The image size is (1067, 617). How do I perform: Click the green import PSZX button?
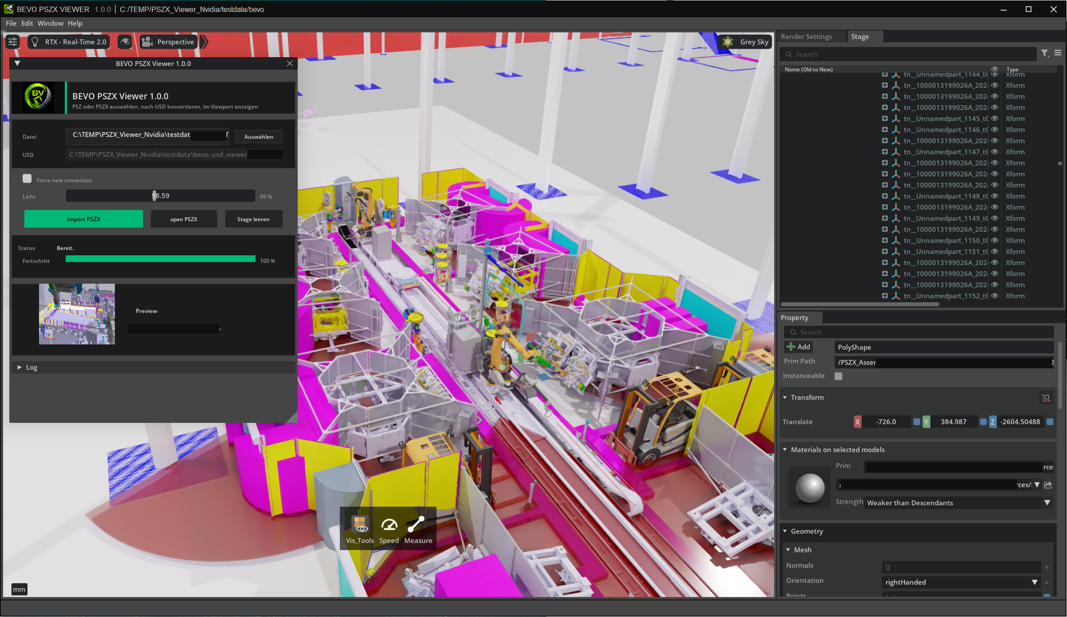tap(83, 219)
